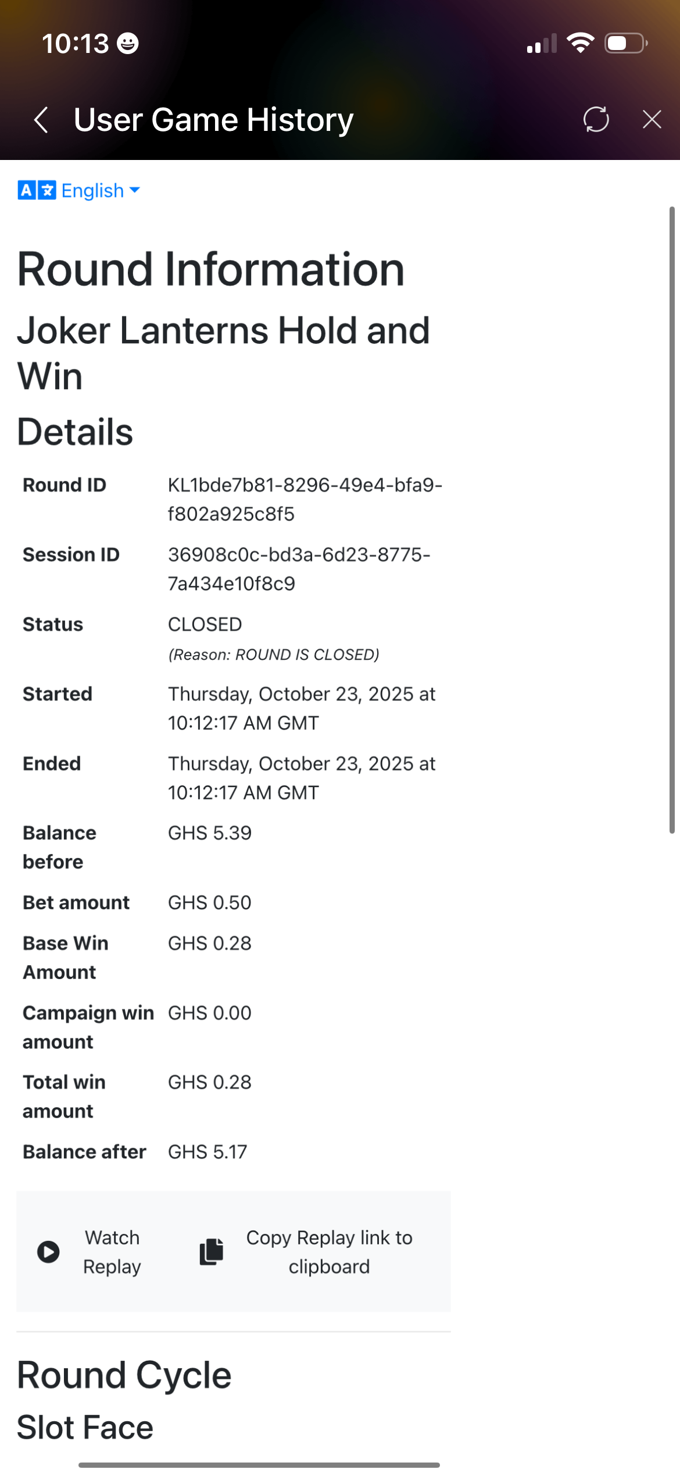The image size is (680, 1473).
Task: Click the vertical page scrollbar
Action: (x=671, y=520)
